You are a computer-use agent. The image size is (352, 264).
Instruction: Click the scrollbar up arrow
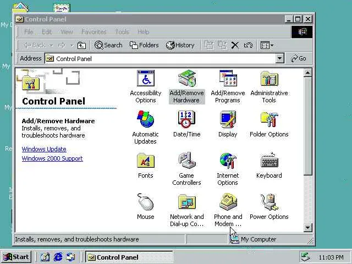pos(307,73)
